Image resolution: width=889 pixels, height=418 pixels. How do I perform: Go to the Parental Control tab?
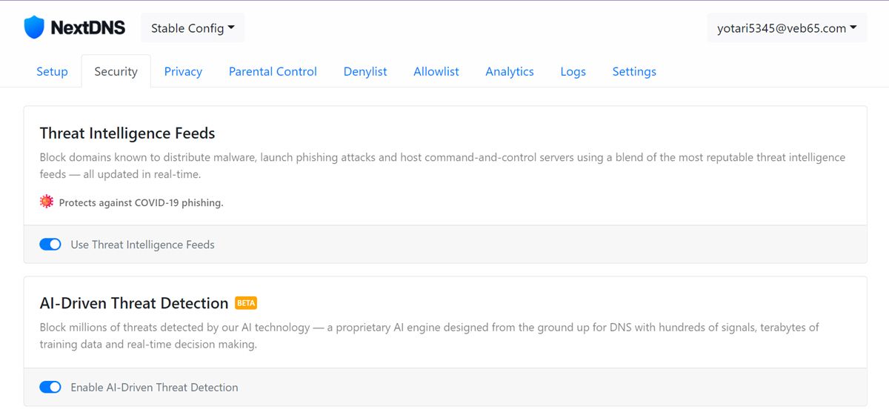click(273, 71)
